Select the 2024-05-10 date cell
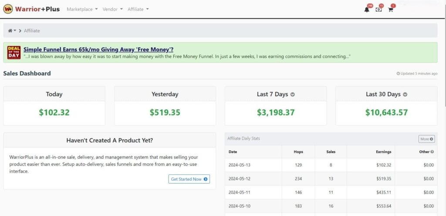The height and width of the screenshot is (216, 446). [x=240, y=206]
